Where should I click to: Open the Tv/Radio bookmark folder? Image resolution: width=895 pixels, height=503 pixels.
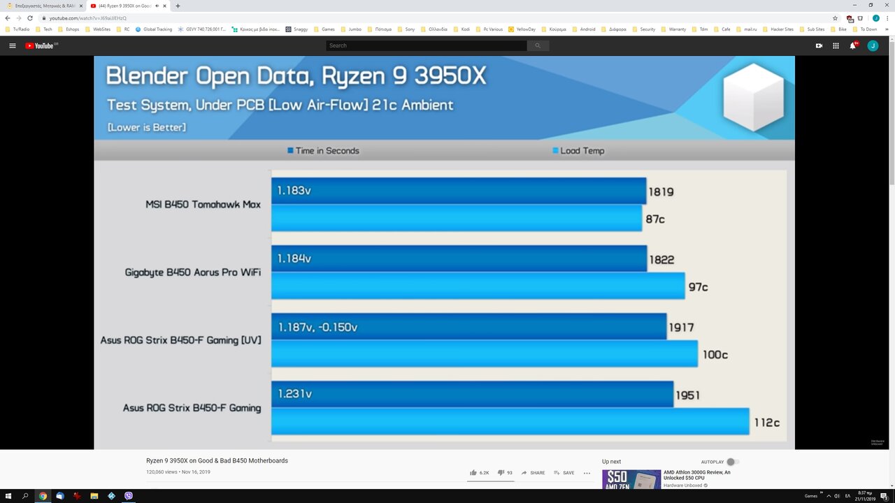(x=17, y=29)
